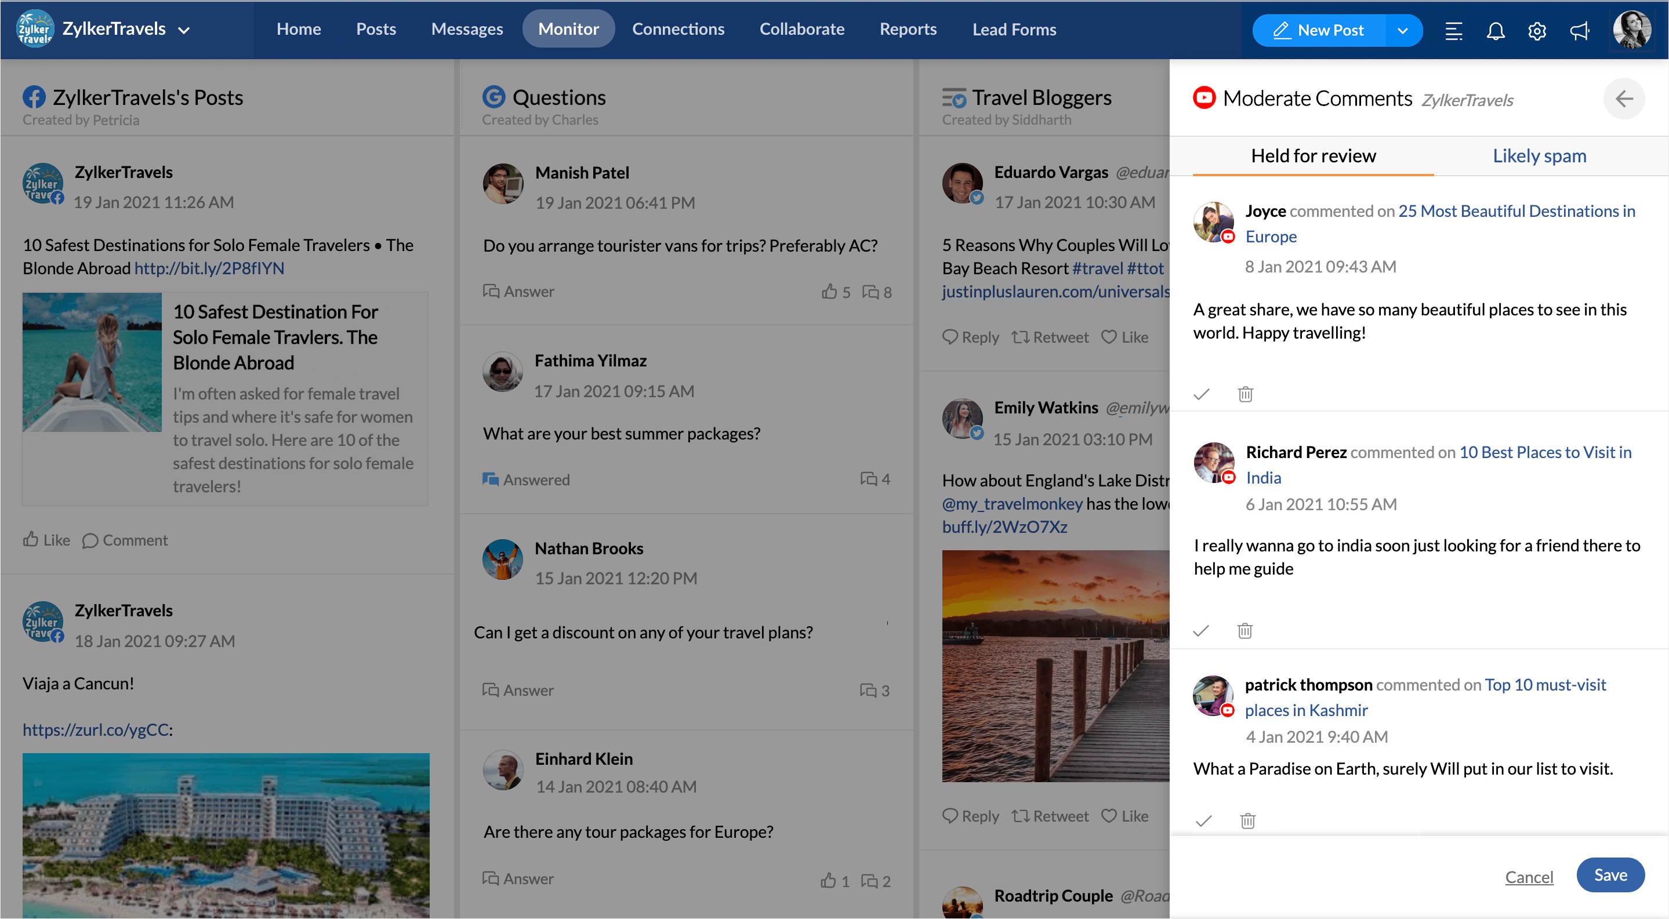Open the notifications bell
This screenshot has height=919, width=1669.
tap(1496, 30)
